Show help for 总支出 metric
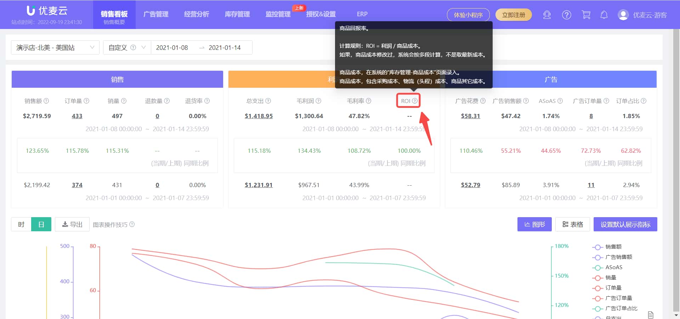The height and width of the screenshot is (319, 680). point(268,101)
